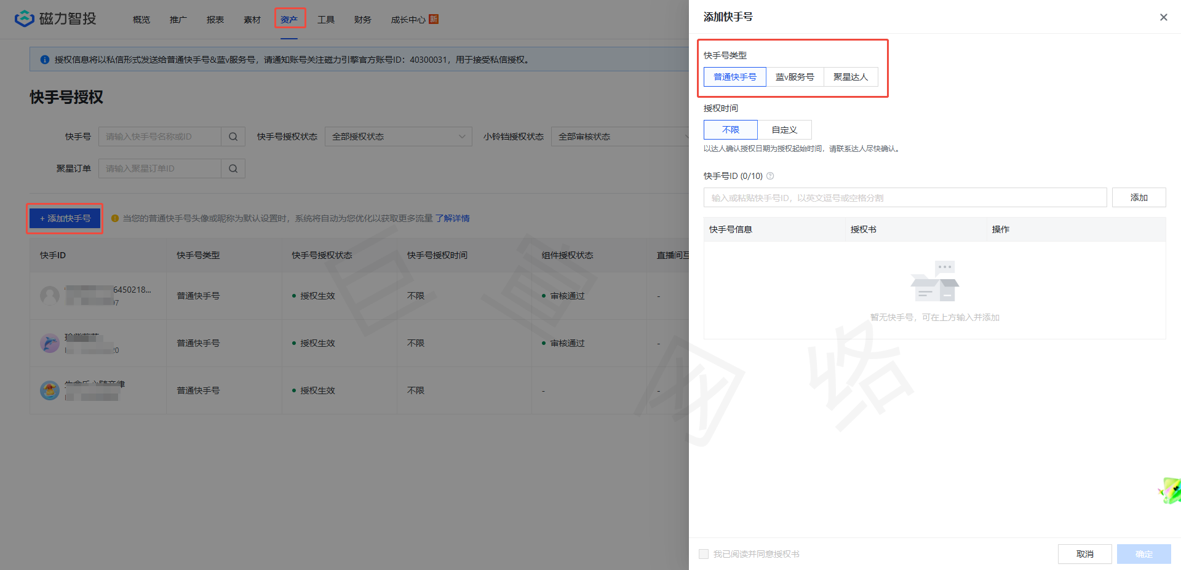Click the 快手号ID input field
This screenshot has width=1181, height=570.
(905, 198)
